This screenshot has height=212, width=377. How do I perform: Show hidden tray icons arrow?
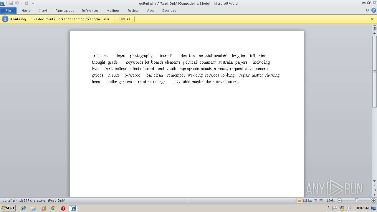point(328,208)
